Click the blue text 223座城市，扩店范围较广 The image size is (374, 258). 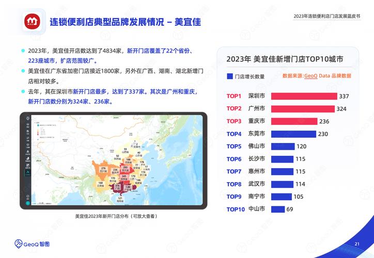coord(63,61)
